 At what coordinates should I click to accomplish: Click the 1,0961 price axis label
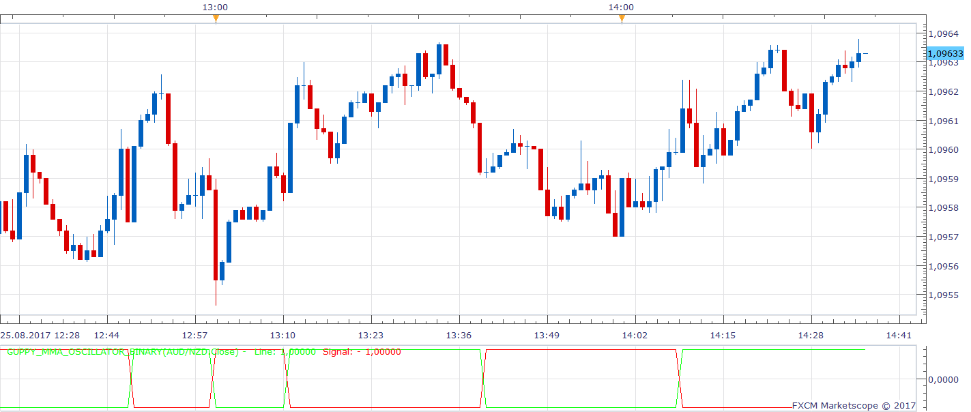click(945, 121)
